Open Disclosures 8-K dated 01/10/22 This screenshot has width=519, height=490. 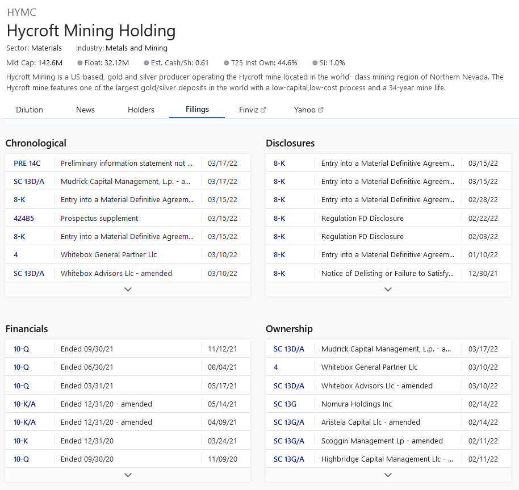[279, 255]
